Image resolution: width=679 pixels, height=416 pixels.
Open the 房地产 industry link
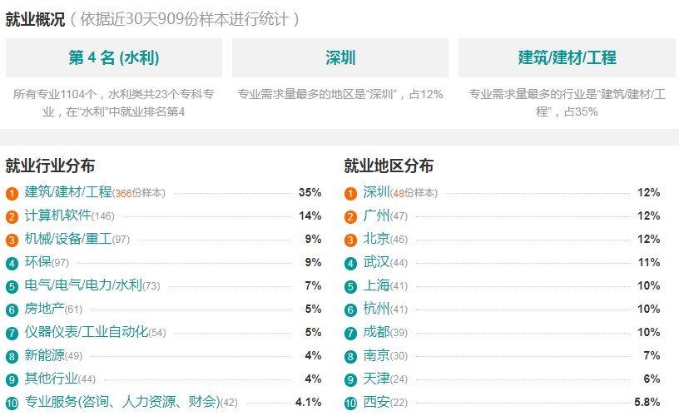[x=45, y=309]
